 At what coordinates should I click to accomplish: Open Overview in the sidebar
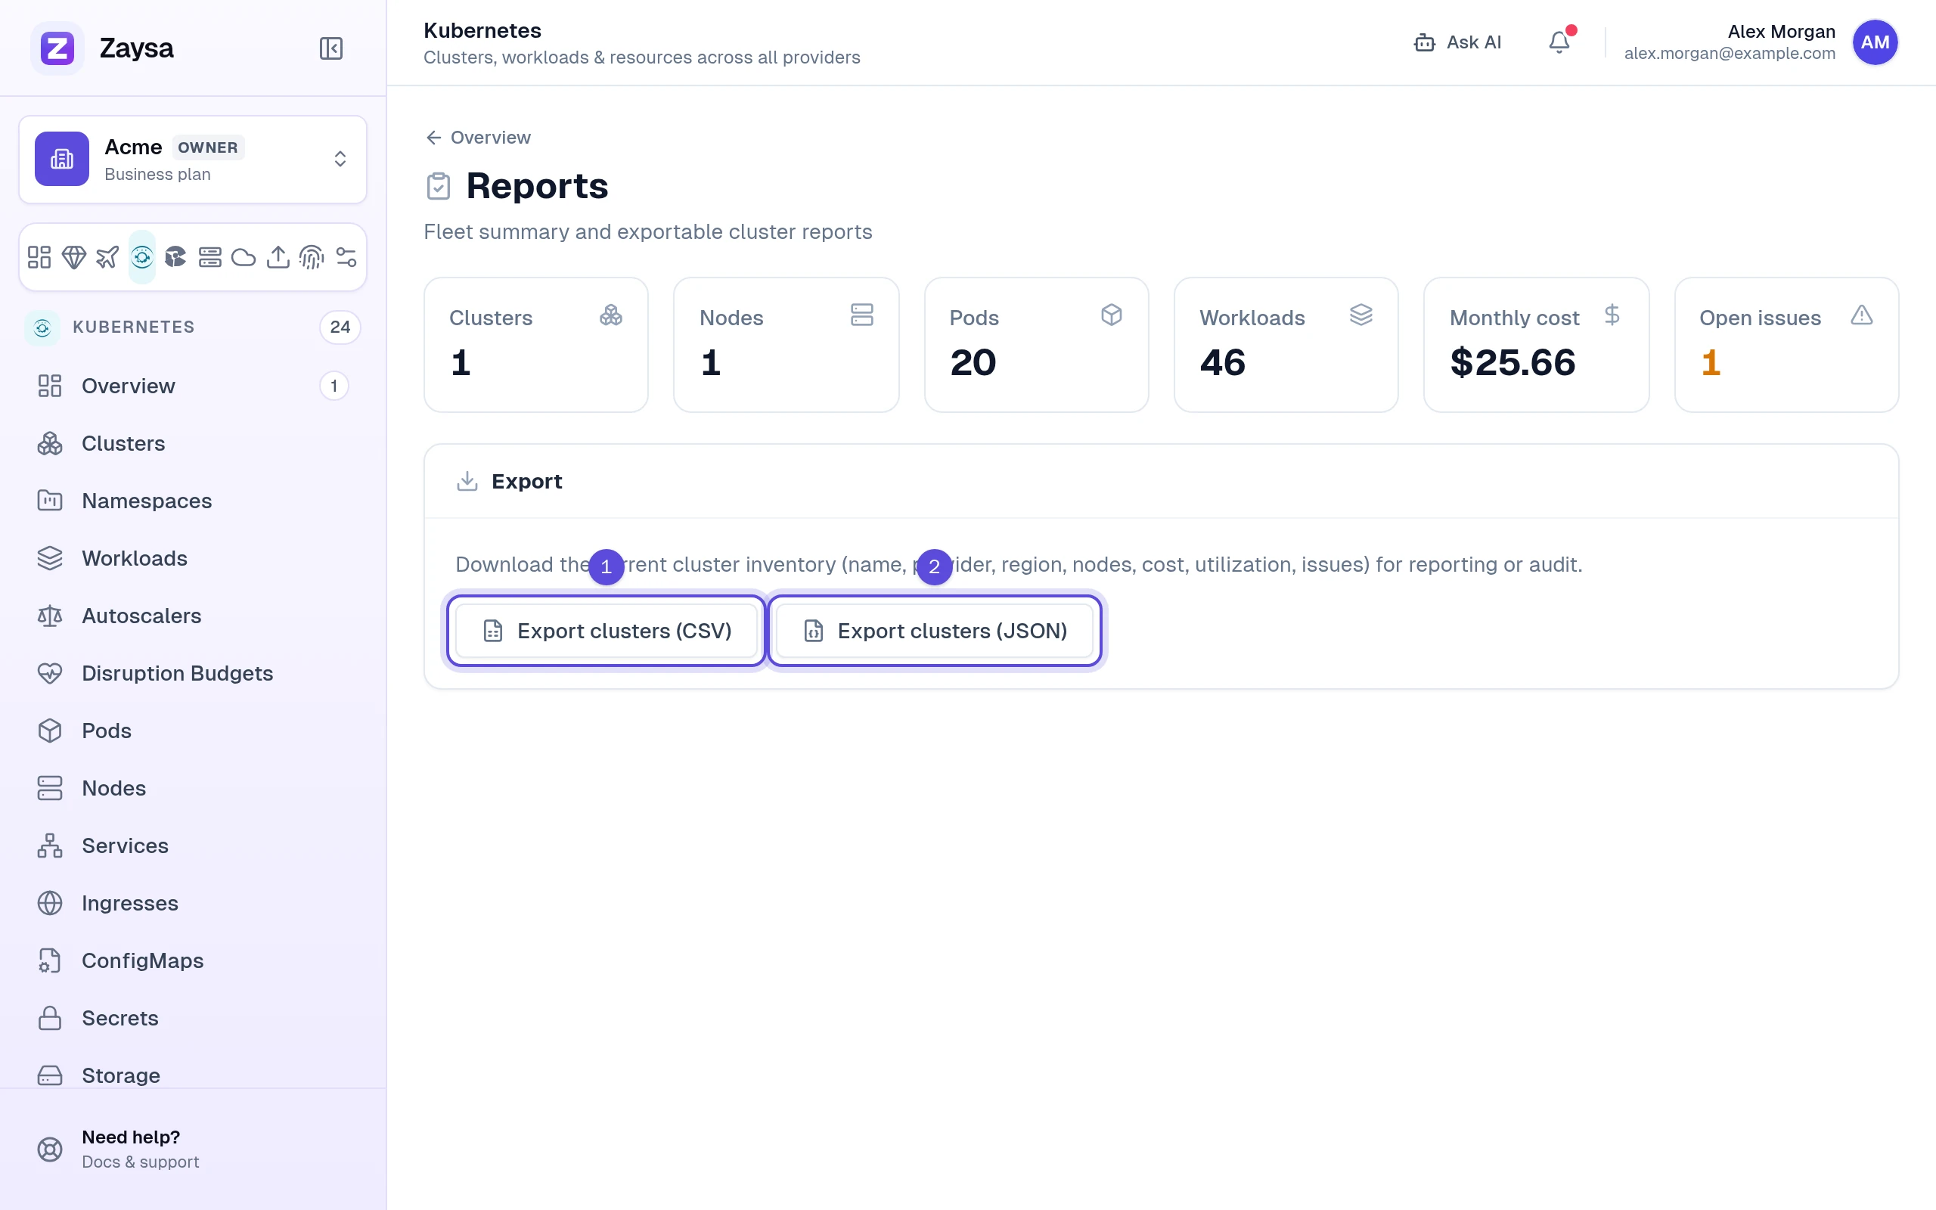[192, 386]
